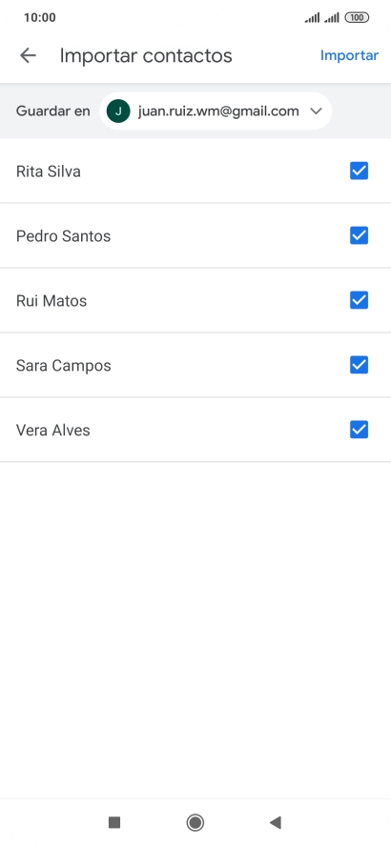Toggle the Vera Alves checkbox
Screen dimensions: 391x846
click(x=360, y=430)
